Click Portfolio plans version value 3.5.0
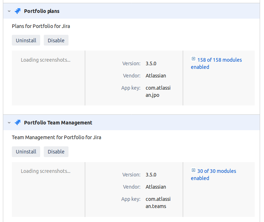 (x=151, y=63)
